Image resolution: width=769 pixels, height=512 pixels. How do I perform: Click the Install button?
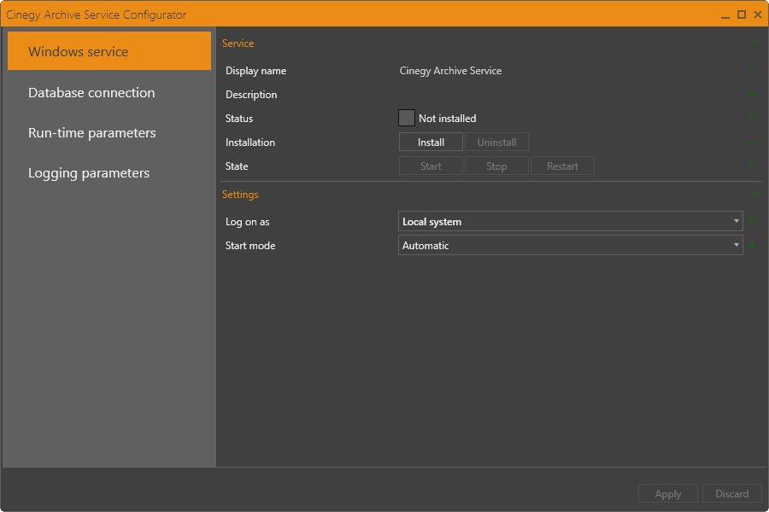pyautogui.click(x=431, y=143)
